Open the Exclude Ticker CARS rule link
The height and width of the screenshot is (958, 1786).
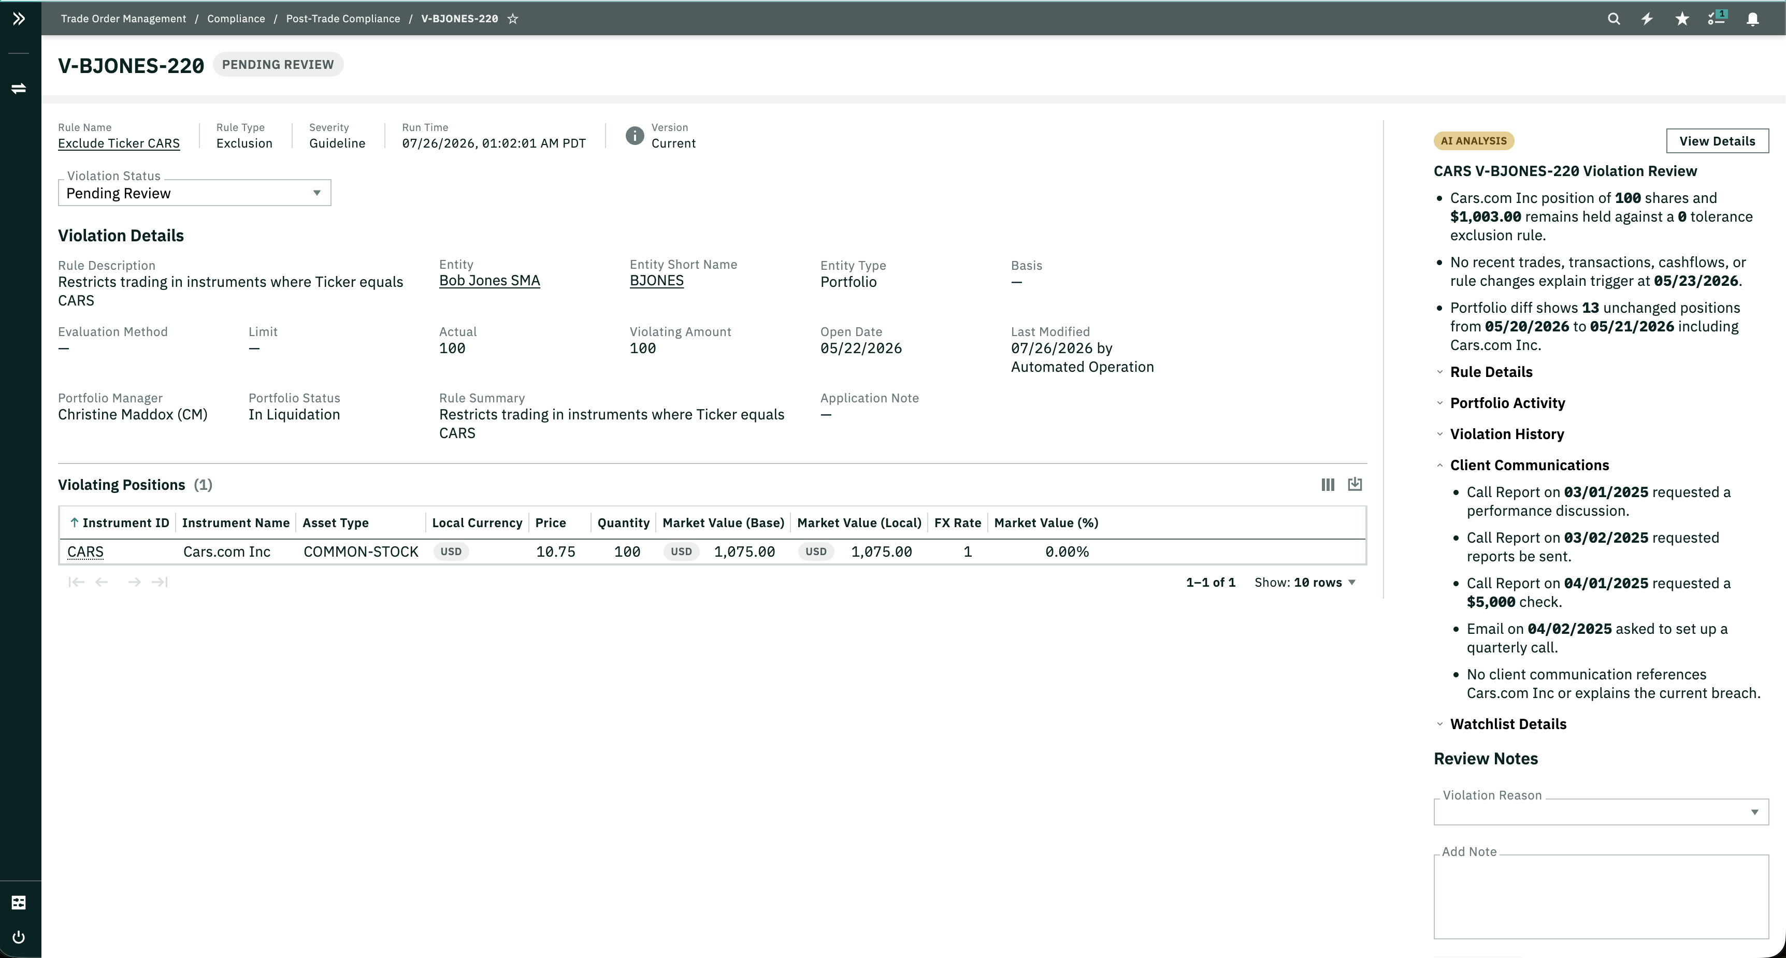[x=119, y=143]
